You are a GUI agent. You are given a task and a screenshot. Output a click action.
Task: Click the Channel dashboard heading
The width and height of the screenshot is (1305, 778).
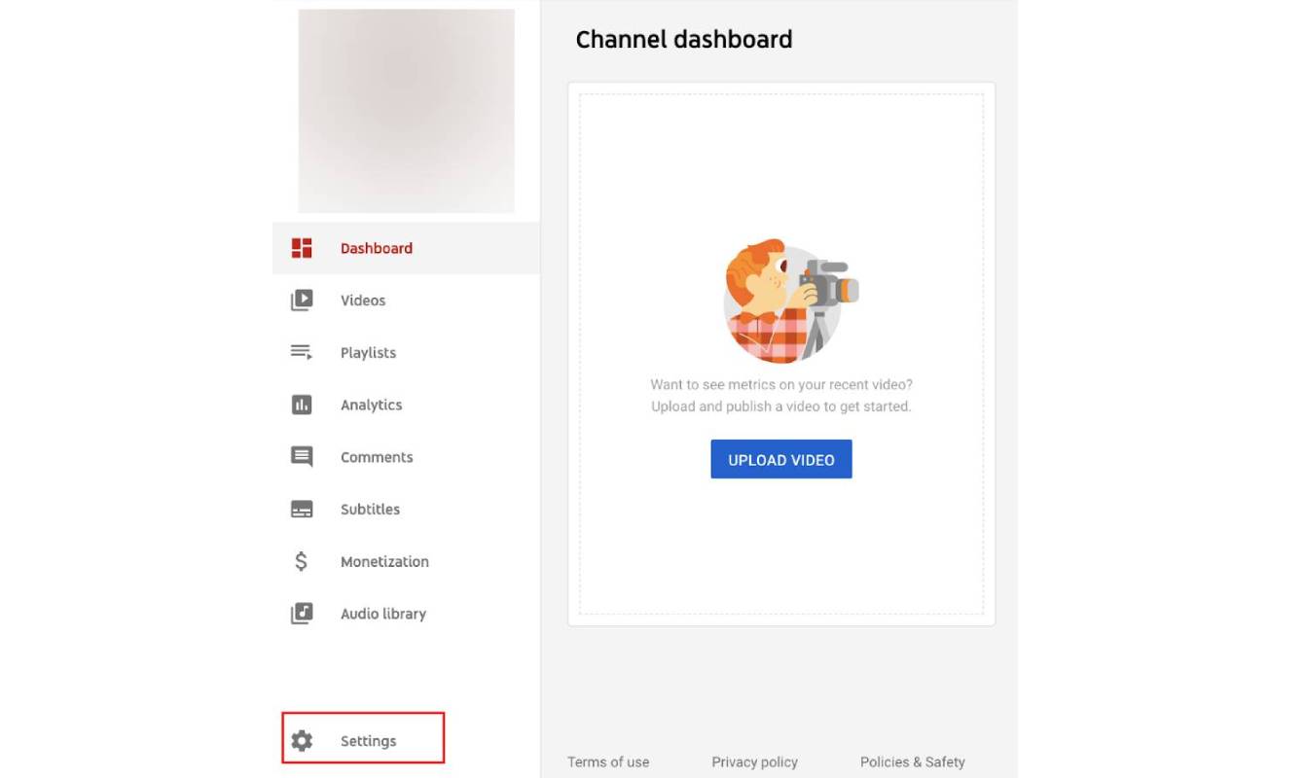[x=684, y=40]
